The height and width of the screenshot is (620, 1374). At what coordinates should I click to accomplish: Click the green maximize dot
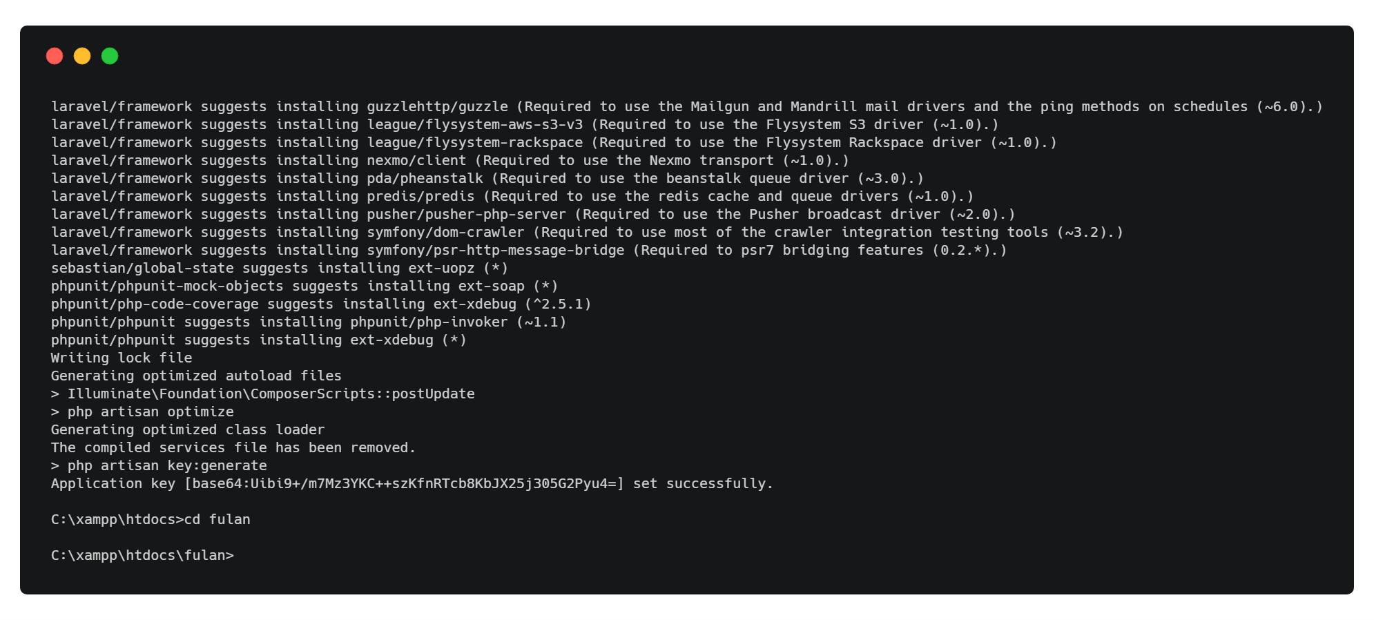(110, 56)
